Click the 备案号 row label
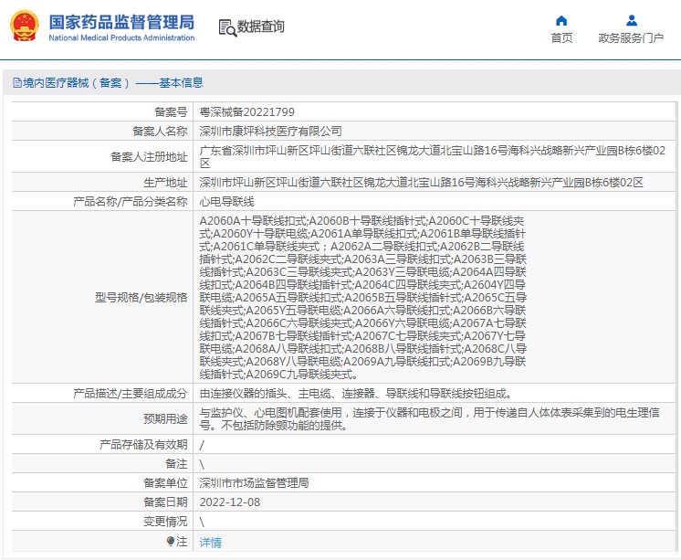 [x=171, y=112]
